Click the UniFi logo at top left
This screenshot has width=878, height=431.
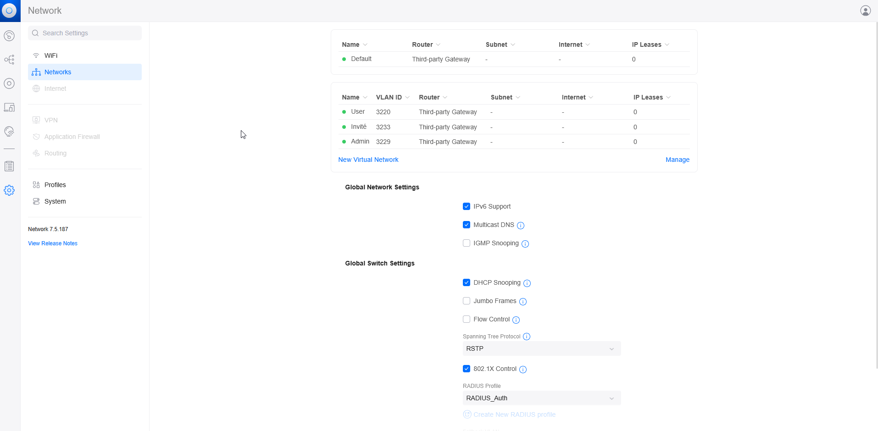pyautogui.click(x=9, y=11)
